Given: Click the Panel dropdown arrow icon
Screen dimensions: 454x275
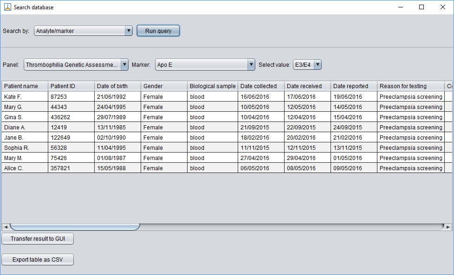Looking at the screenshot, I should coord(123,64).
